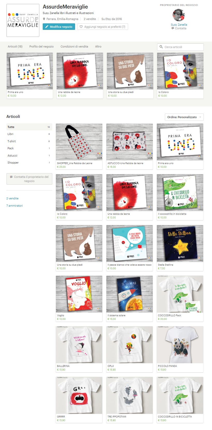
Task: Click Susy Zanella's owner avatar
Action: [179, 15]
